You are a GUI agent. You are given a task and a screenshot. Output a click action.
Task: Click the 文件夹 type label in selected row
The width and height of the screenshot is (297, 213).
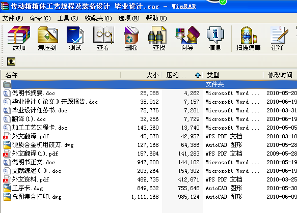click(214, 84)
